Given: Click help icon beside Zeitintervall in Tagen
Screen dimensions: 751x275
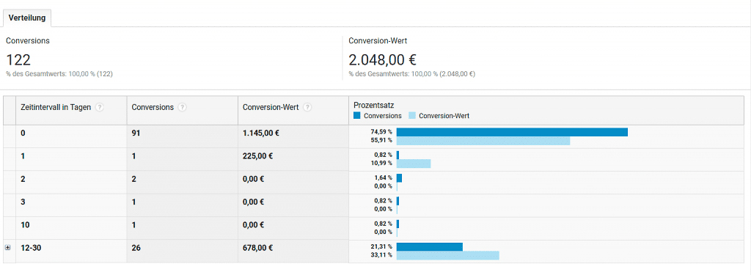Looking at the screenshot, I should [99, 107].
